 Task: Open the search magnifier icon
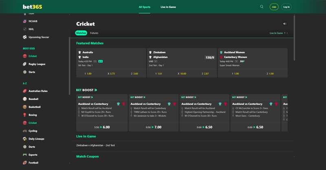click(262, 6)
